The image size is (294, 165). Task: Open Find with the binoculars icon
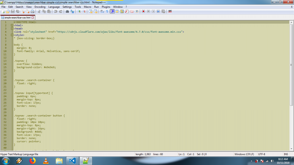[x=67, y=11]
